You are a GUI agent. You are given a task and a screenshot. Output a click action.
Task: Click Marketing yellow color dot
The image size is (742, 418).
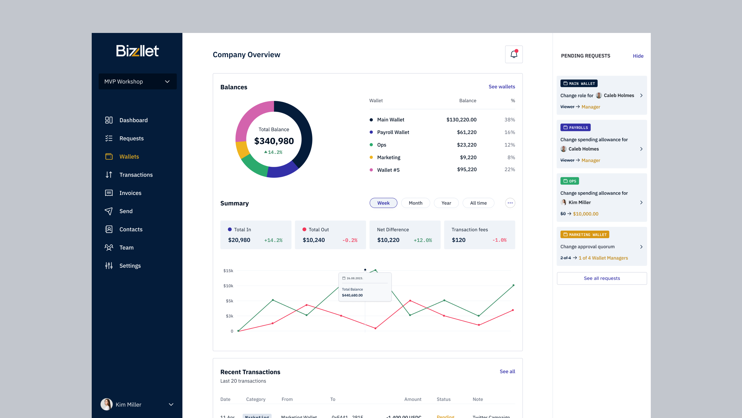click(371, 157)
